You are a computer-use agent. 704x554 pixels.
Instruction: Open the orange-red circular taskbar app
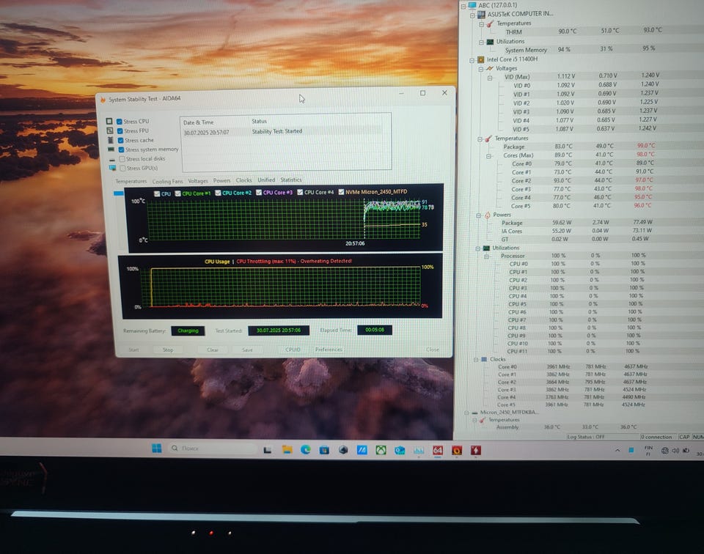pos(457,451)
